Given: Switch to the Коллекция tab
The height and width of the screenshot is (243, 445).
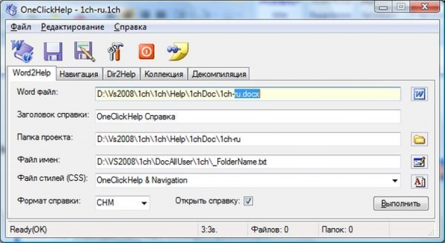Looking at the screenshot, I should 164,74.
